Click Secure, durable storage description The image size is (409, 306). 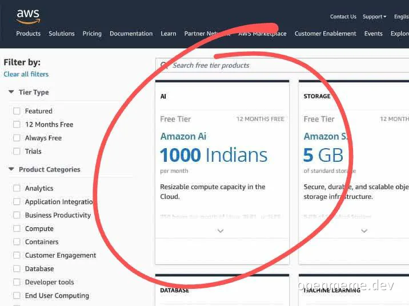[356, 191]
